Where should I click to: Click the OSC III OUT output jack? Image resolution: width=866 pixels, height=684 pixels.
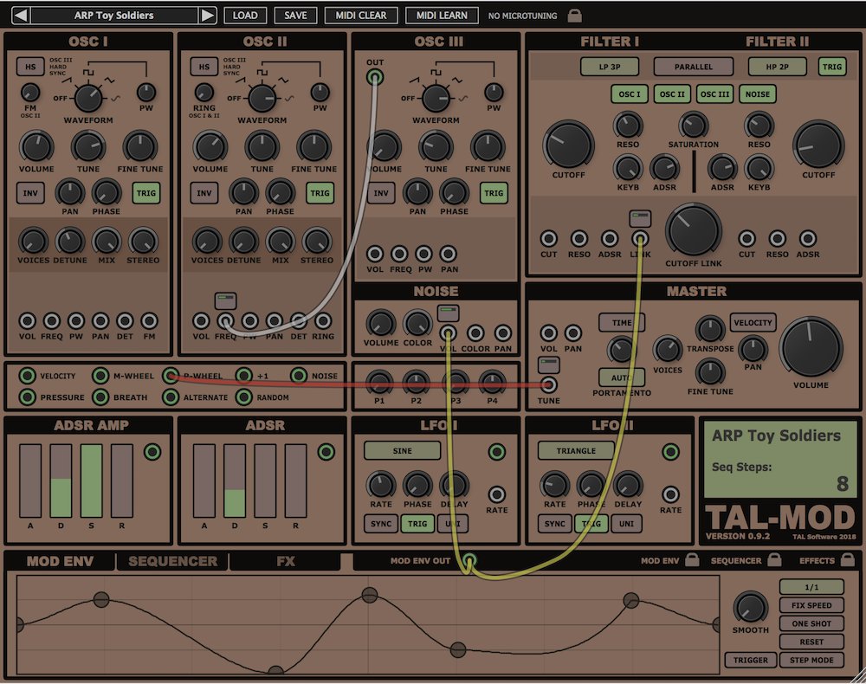click(375, 77)
